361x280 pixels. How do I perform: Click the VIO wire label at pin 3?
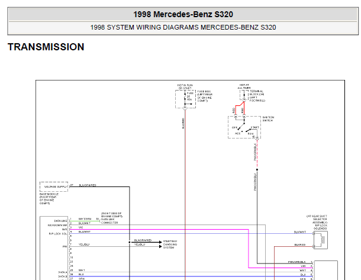click(81, 227)
